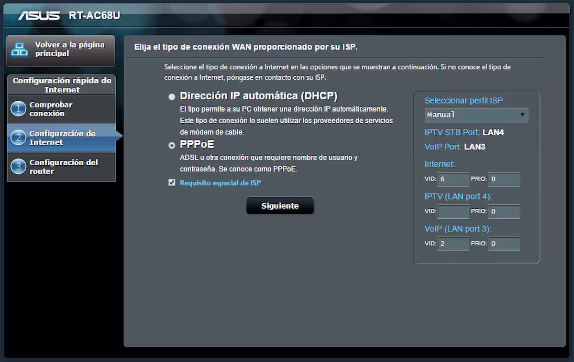This screenshot has height=362, width=574.
Task: Click the IPTV STB Port LAN4 text
Action: click(464, 132)
